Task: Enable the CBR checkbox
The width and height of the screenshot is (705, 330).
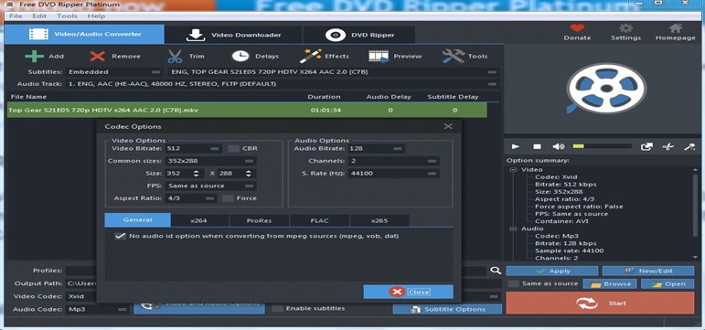Action: 233,148
